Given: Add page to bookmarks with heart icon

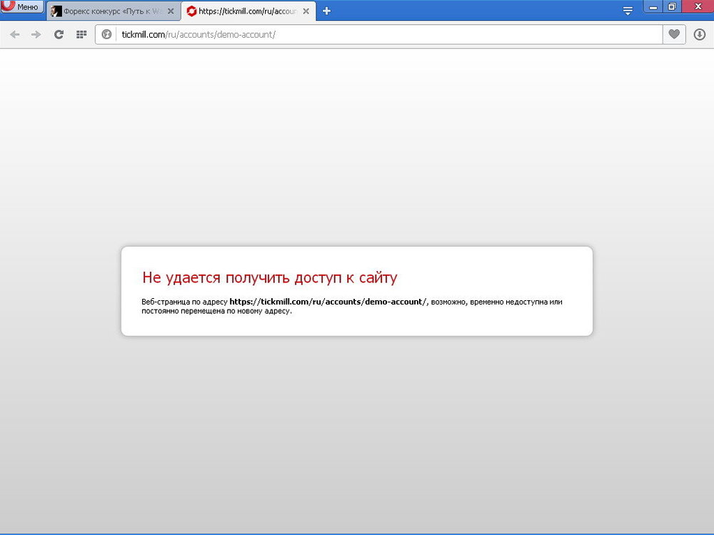Looking at the screenshot, I should (x=674, y=34).
